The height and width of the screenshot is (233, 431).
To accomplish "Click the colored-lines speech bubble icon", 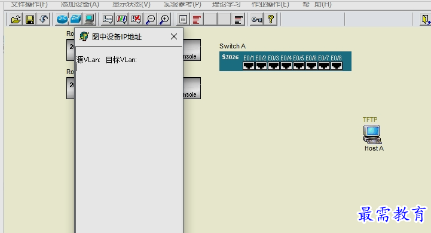I will click(x=121, y=20).
